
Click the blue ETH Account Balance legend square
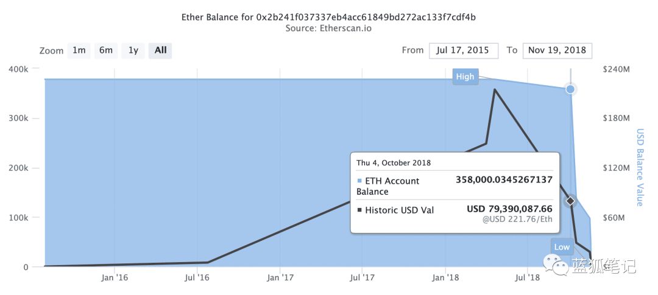359,181
